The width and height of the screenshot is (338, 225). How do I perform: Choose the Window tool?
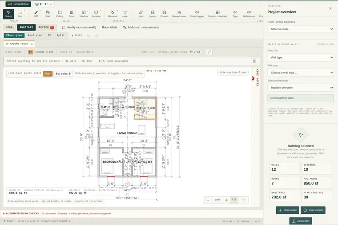click(x=84, y=14)
